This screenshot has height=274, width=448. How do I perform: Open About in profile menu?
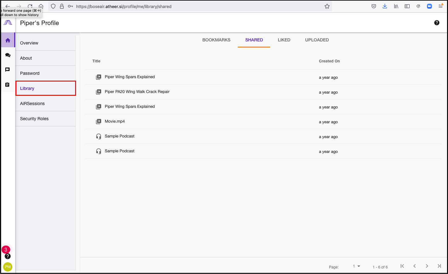click(45, 58)
